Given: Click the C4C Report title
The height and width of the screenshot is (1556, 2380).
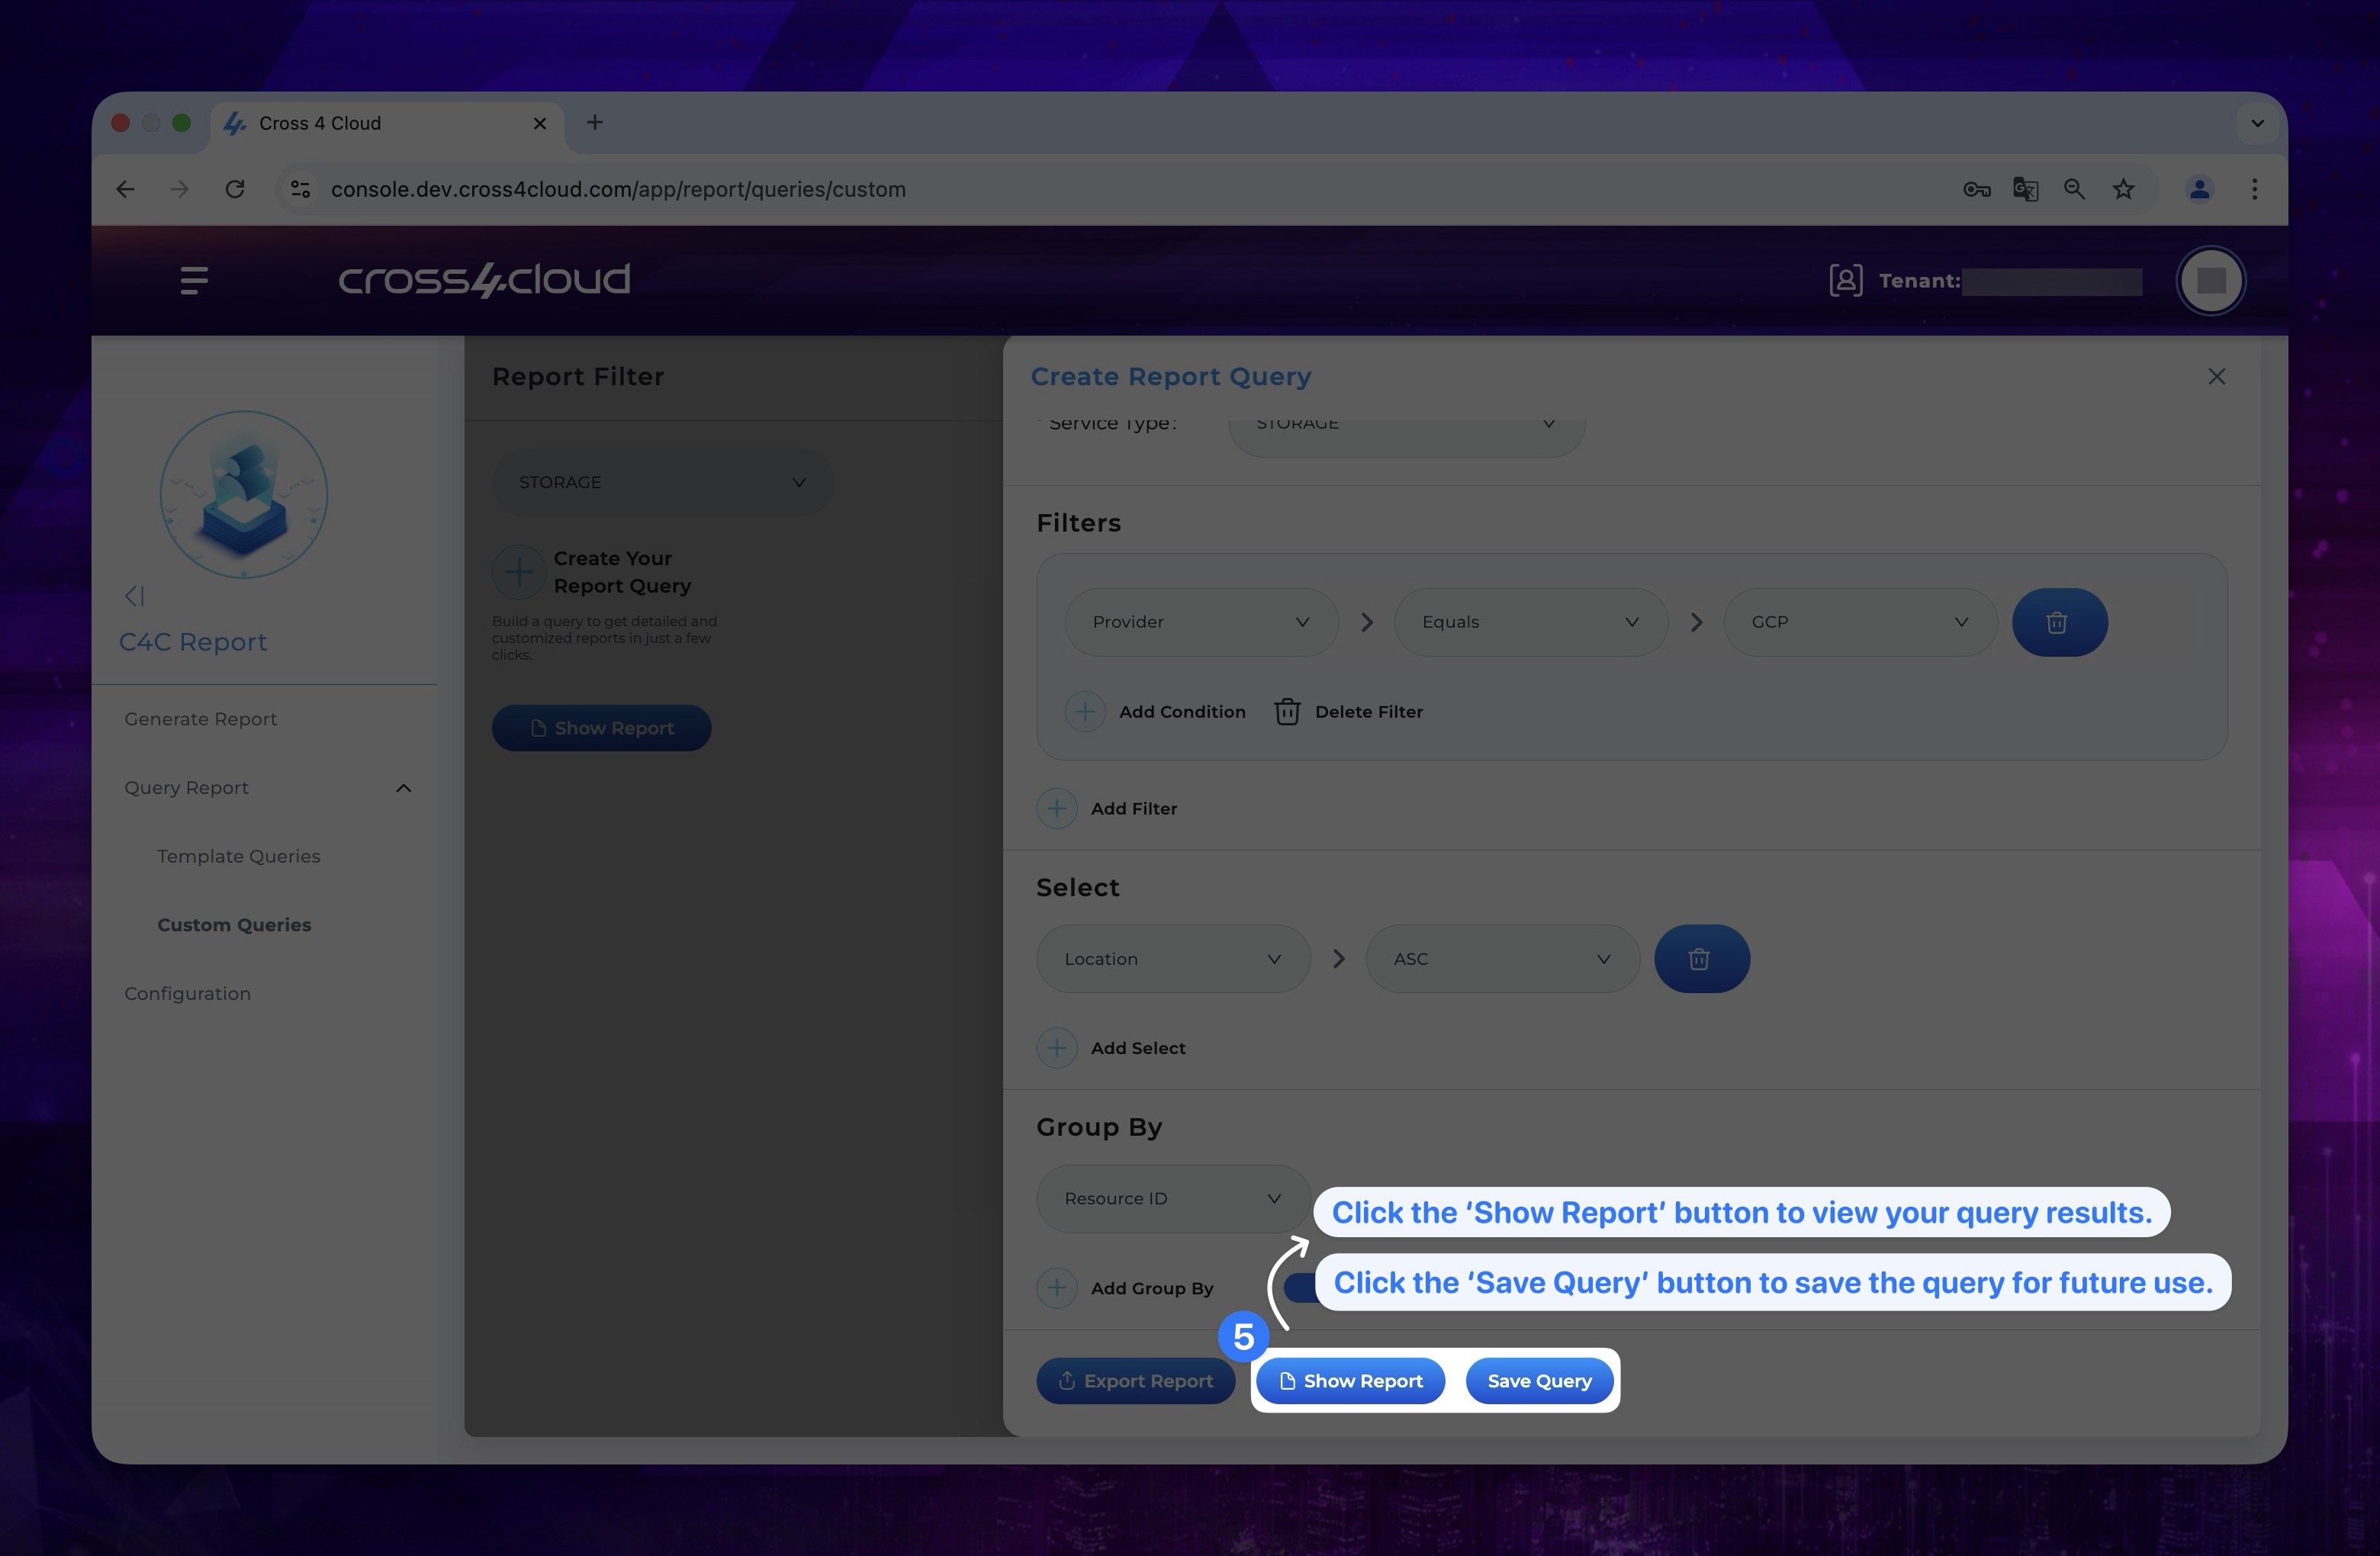Looking at the screenshot, I should click(x=193, y=642).
